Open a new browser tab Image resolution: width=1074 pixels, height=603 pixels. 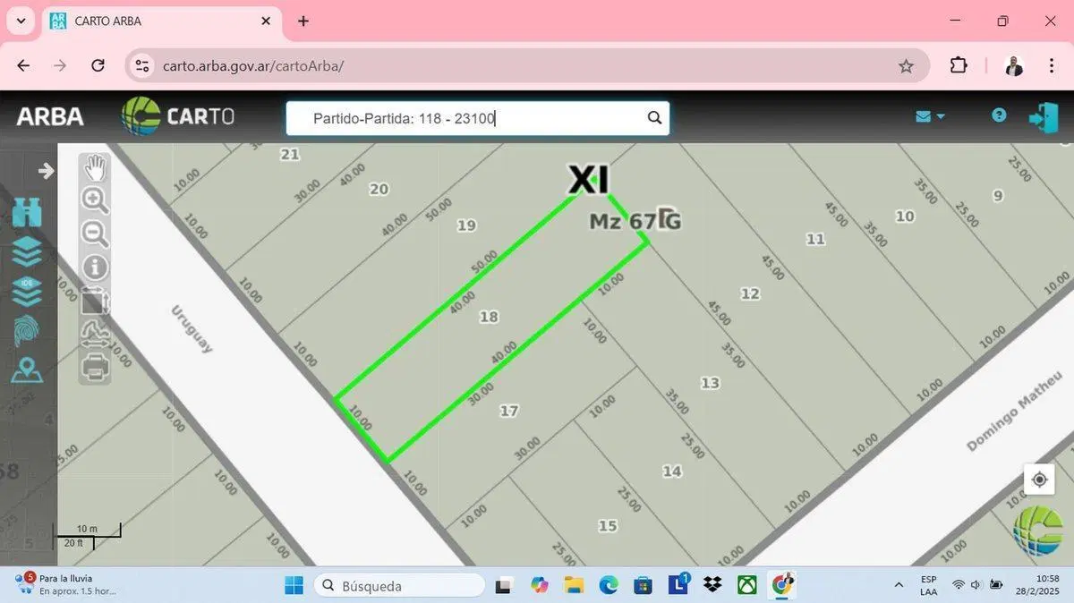click(x=303, y=21)
